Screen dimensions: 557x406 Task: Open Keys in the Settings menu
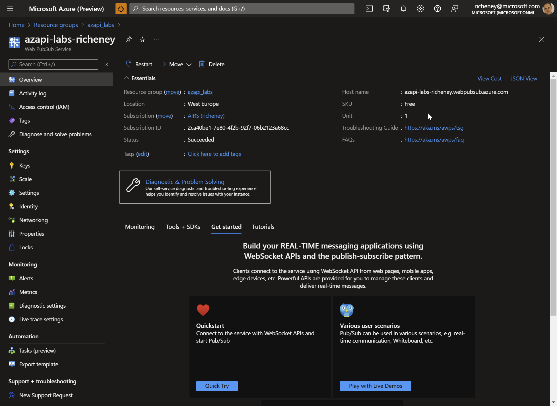click(x=24, y=165)
